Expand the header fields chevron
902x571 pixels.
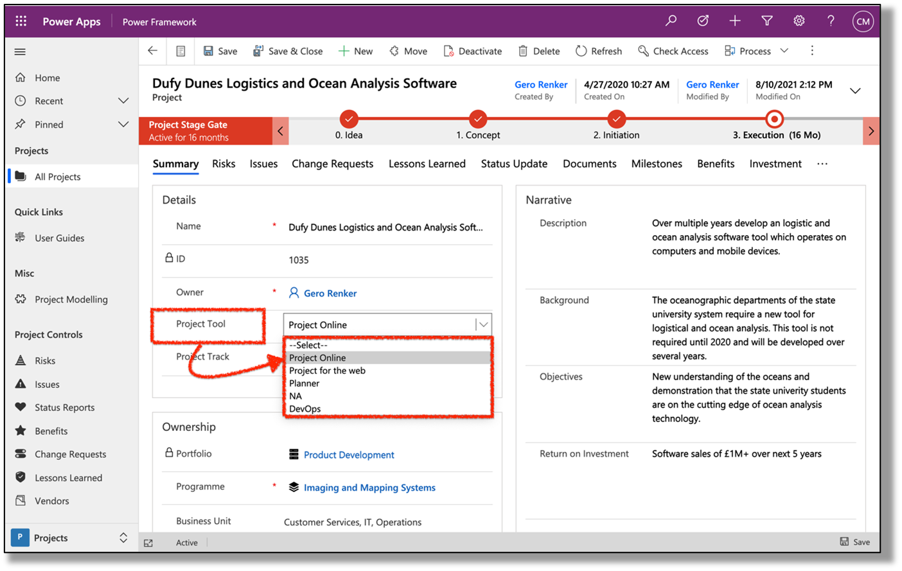point(855,91)
